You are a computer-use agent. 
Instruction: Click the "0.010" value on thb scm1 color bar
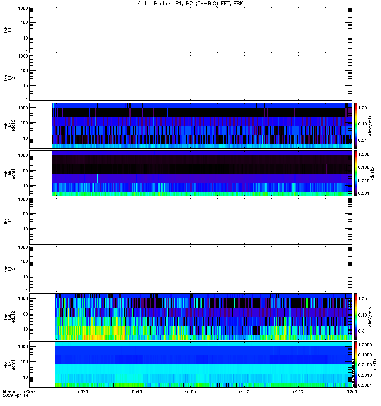[364, 180]
